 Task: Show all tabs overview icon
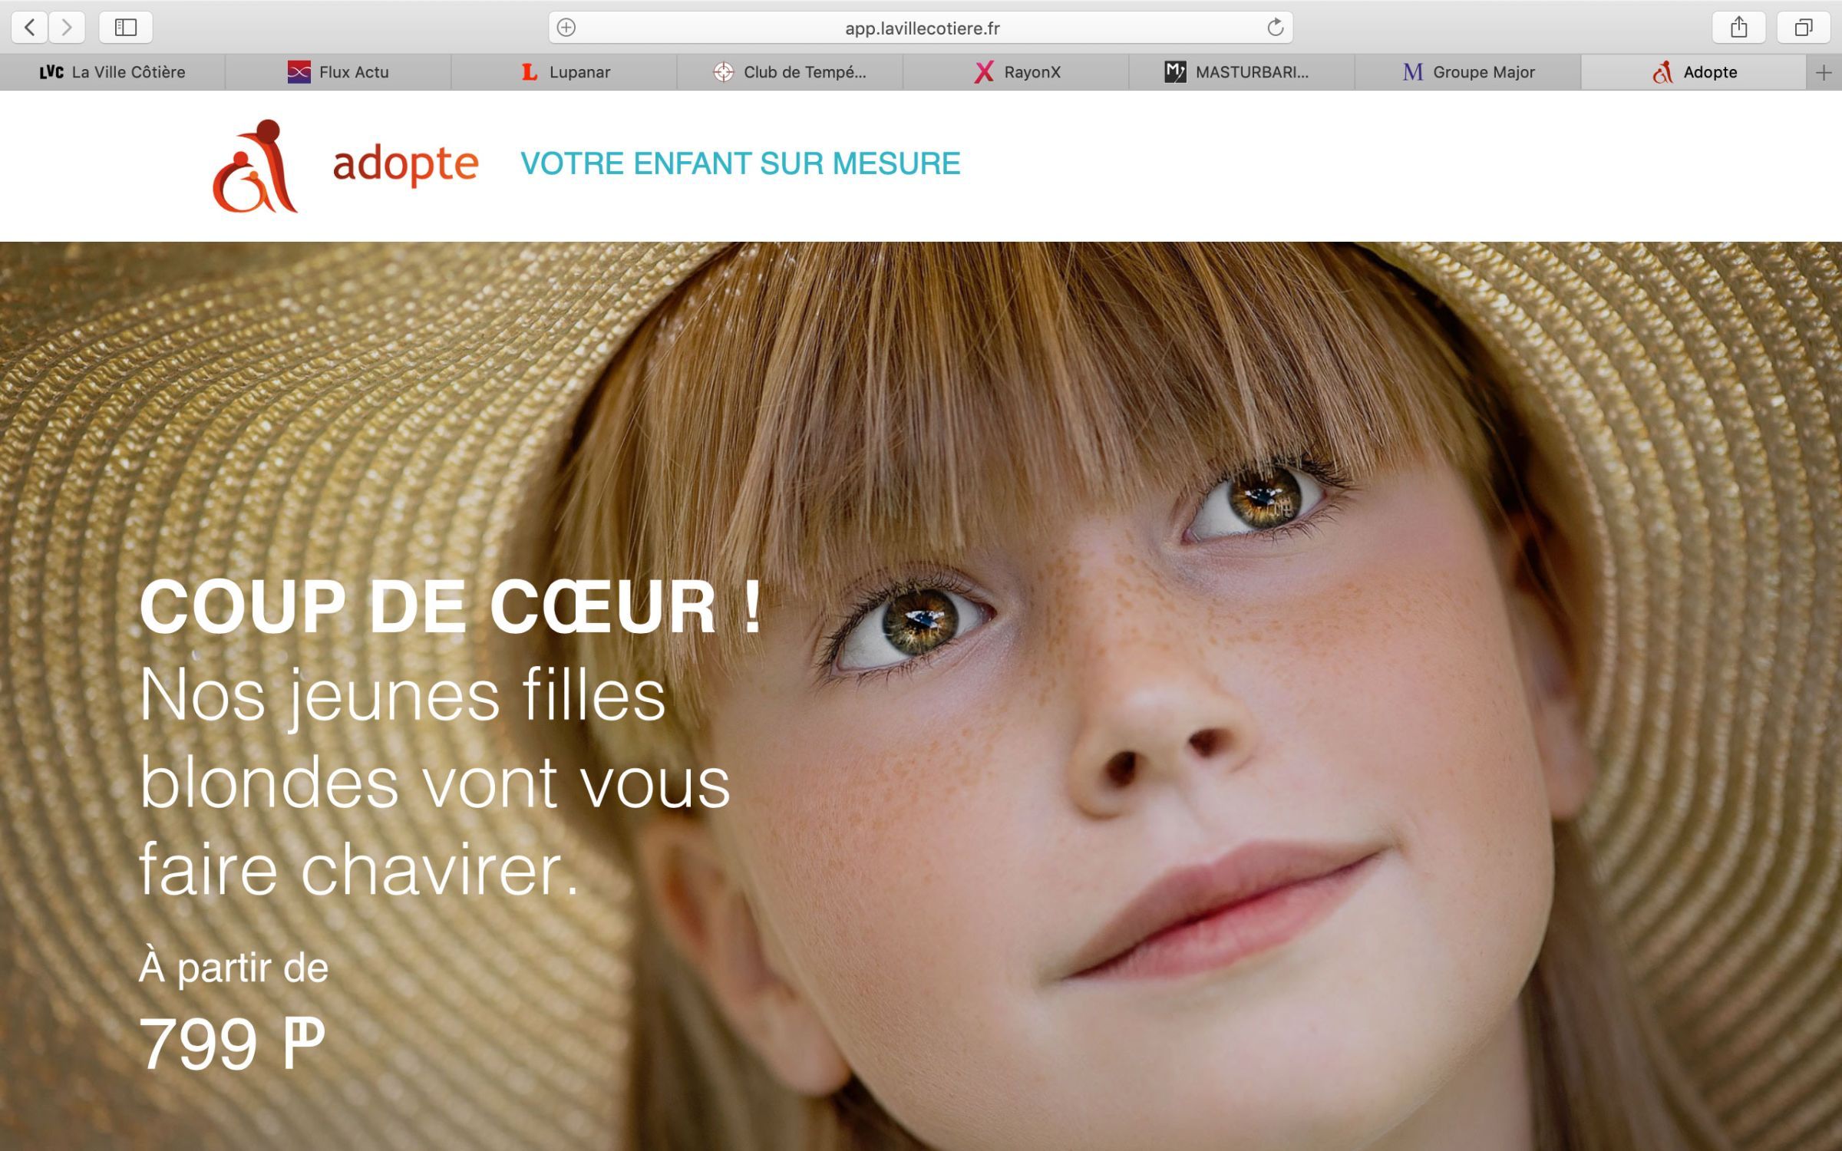1804,28
